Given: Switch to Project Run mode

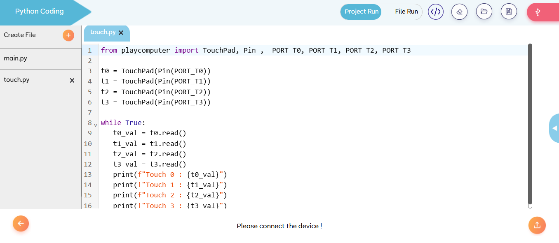Looking at the screenshot, I should (x=362, y=12).
